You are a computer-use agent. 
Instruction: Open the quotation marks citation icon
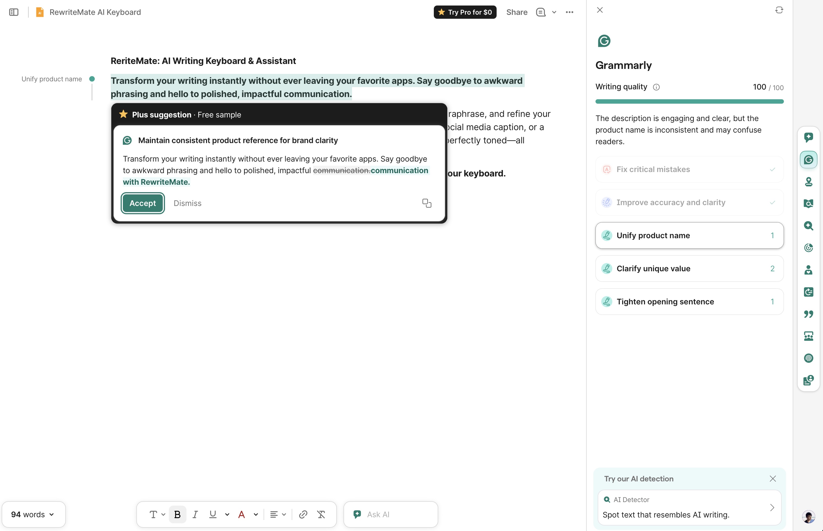point(808,314)
